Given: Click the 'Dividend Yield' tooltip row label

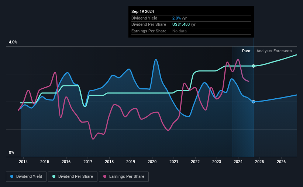Looking at the screenshot, I should point(144,18).
